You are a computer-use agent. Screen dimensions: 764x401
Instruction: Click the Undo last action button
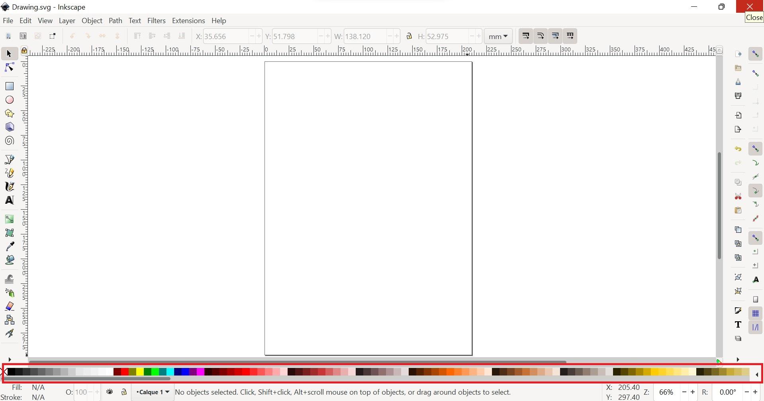72,36
